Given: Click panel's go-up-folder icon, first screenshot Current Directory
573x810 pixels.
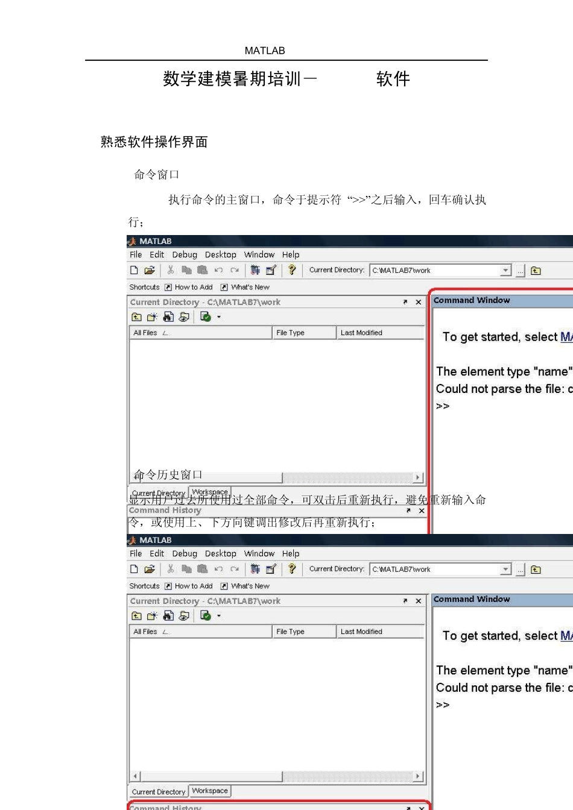Looking at the screenshot, I should [136, 316].
